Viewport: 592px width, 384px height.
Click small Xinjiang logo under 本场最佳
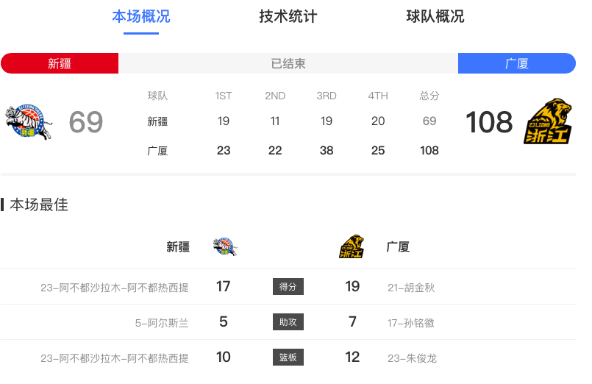224,247
